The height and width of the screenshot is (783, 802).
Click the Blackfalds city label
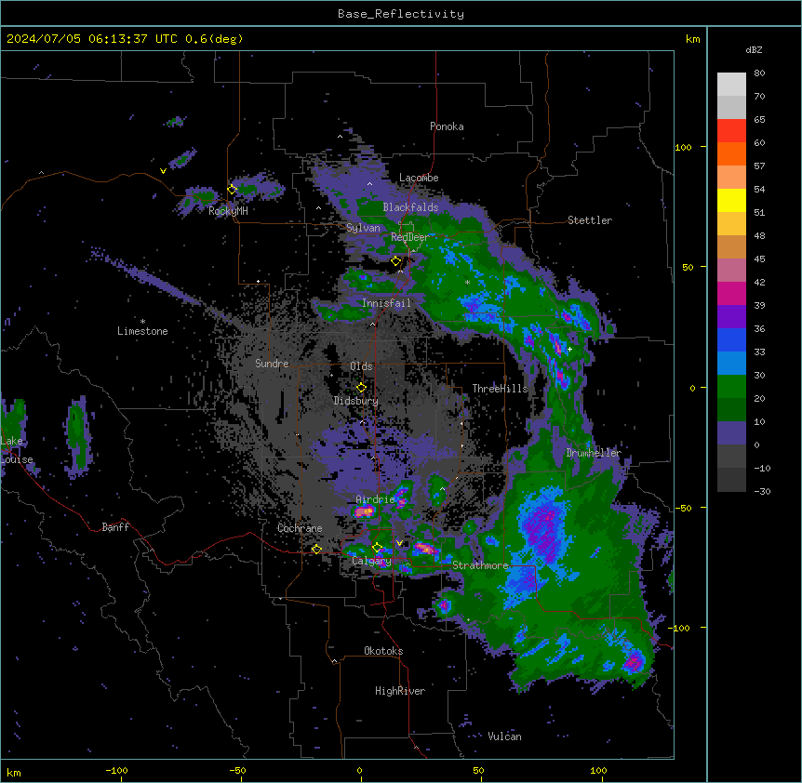coord(410,207)
